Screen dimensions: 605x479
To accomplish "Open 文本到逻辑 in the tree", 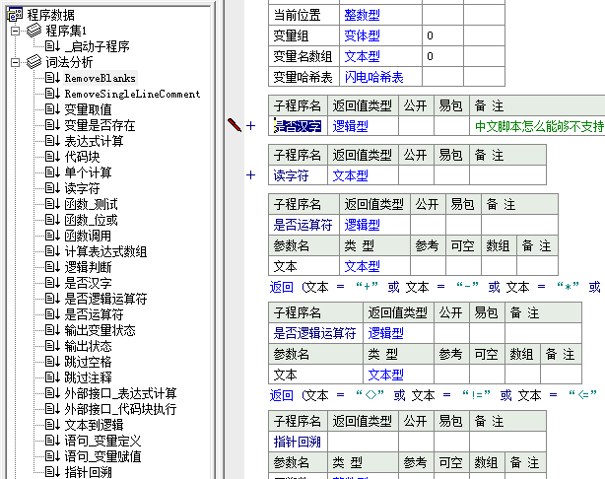I will [94, 425].
